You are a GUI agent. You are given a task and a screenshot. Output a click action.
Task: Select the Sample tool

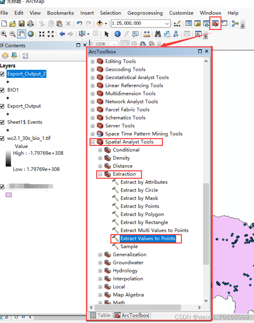pyautogui.click(x=129, y=246)
